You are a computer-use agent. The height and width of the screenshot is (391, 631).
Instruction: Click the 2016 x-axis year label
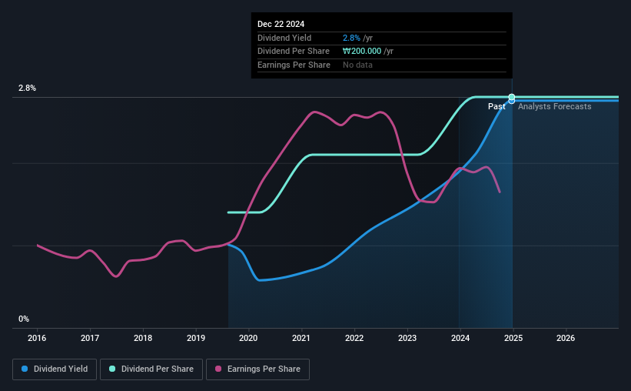pyautogui.click(x=37, y=338)
